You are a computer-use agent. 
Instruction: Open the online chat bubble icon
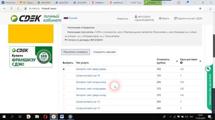[208, 69]
